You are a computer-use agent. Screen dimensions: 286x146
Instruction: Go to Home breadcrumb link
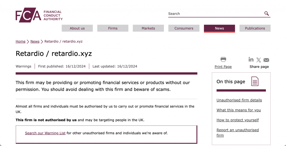pos(20,41)
